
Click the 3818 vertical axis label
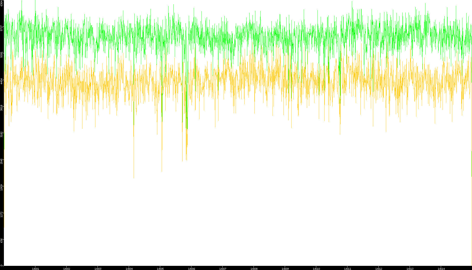click(2, 108)
